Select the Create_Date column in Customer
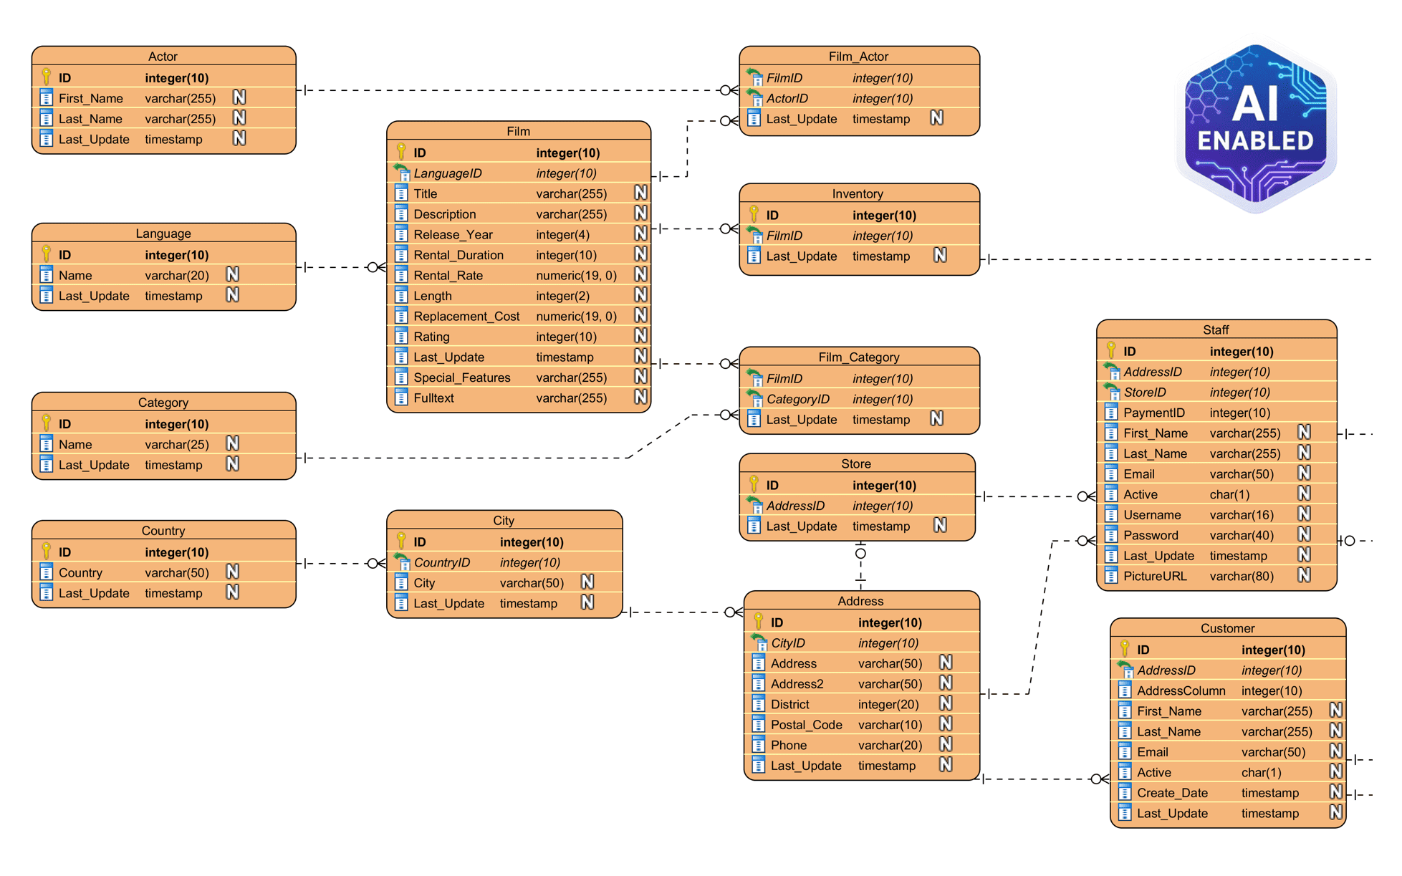Screen dimensions: 1402x876 point(1172,793)
